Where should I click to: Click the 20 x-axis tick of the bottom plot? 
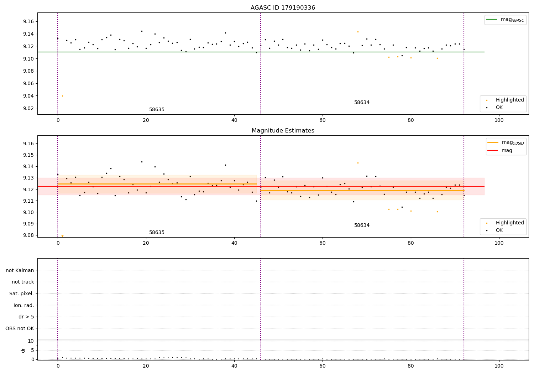[146, 366]
